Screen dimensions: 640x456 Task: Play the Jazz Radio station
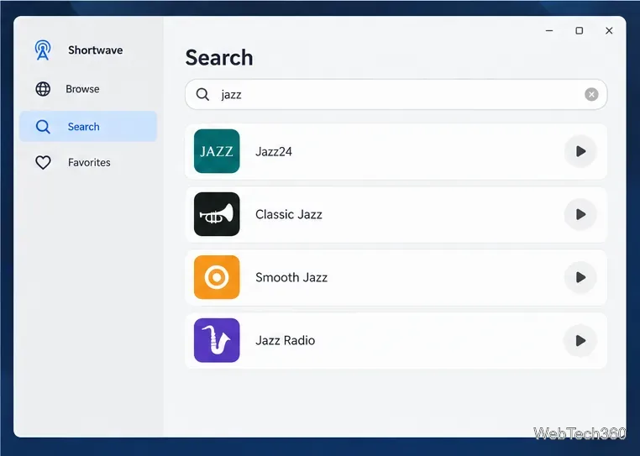[x=580, y=340]
